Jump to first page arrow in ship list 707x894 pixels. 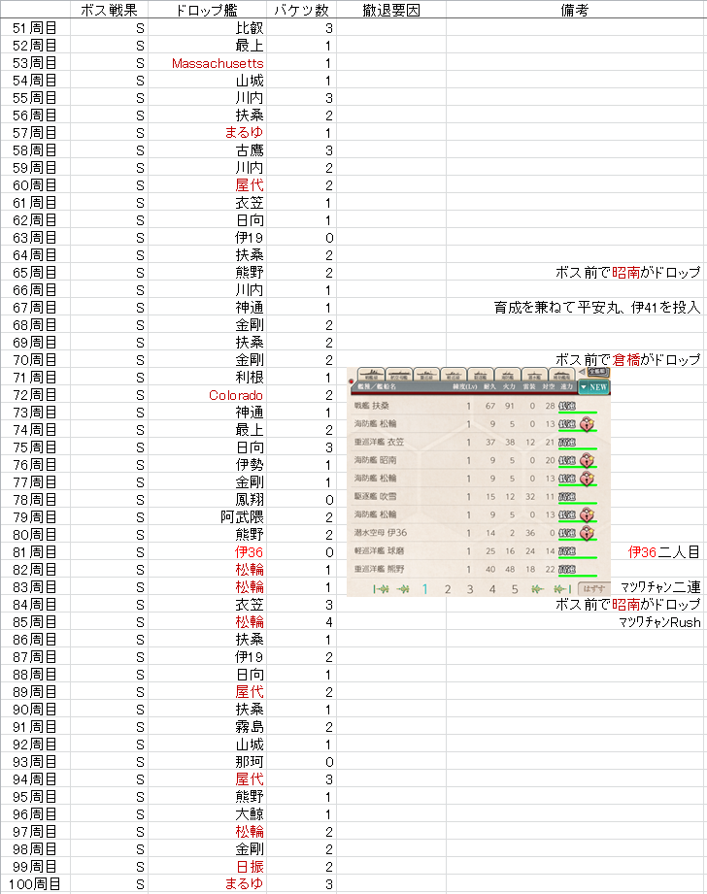tap(381, 589)
